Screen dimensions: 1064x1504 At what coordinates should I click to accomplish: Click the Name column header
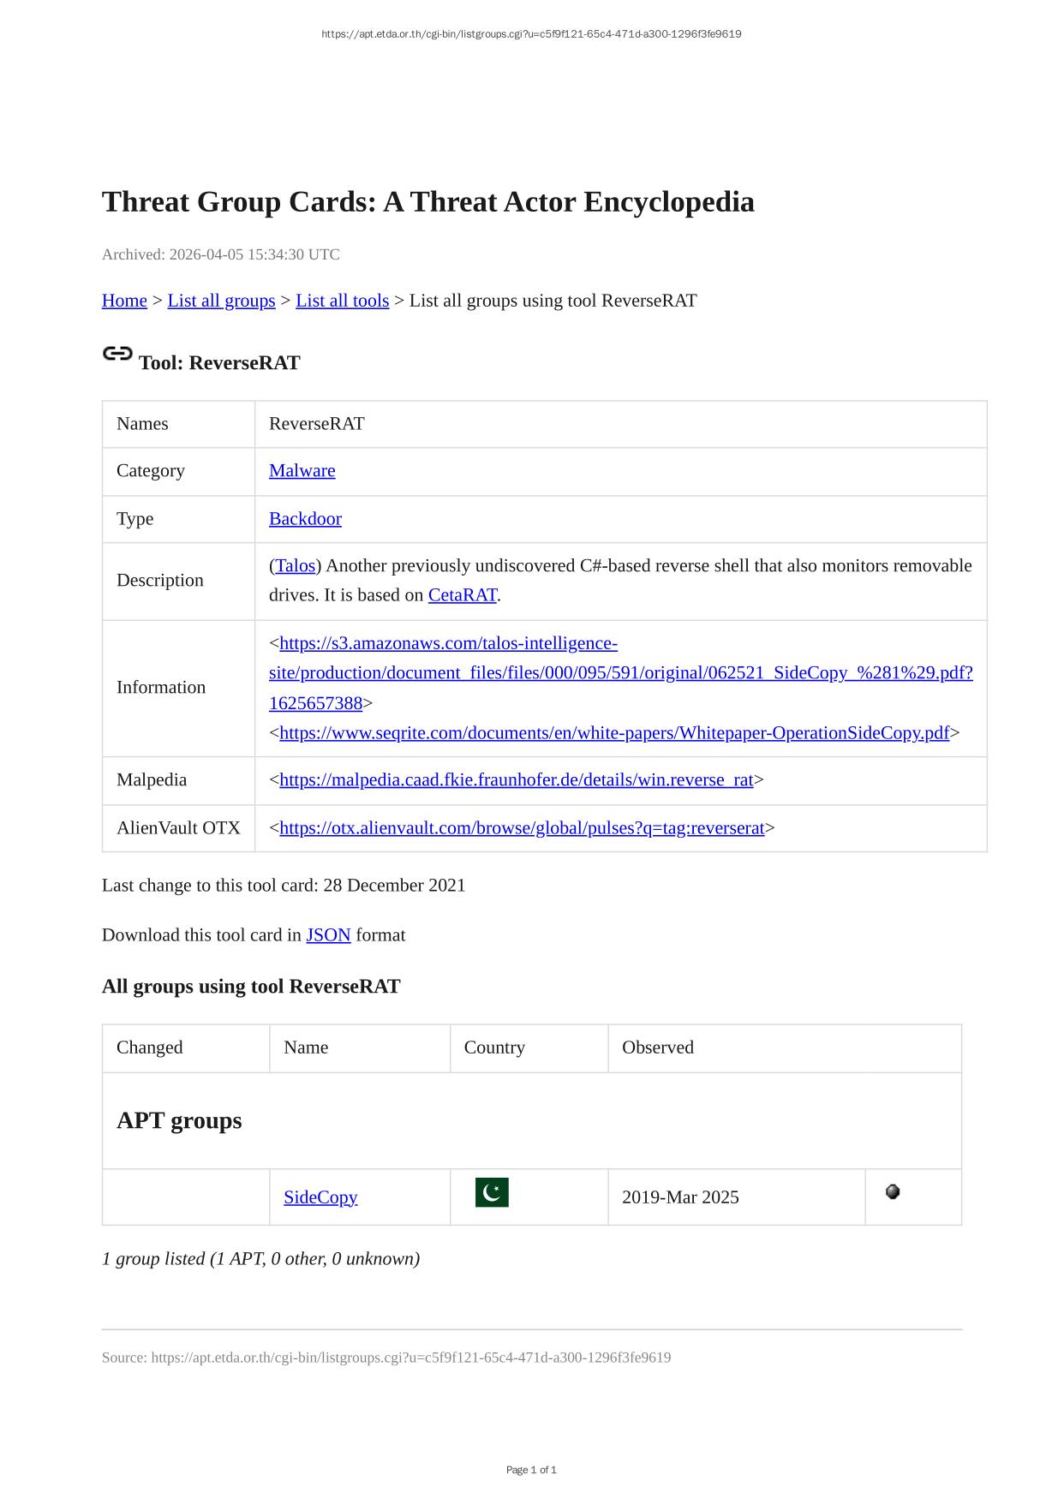coord(306,1047)
